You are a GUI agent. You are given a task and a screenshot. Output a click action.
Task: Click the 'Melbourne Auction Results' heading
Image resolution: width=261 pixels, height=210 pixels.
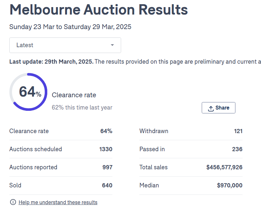coord(99,10)
